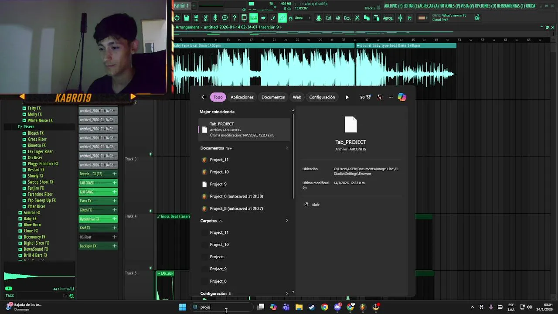Image resolution: width=558 pixels, height=314 pixels.
Task: Click the right arrow icon in FL toolbar
Action: [263, 18]
